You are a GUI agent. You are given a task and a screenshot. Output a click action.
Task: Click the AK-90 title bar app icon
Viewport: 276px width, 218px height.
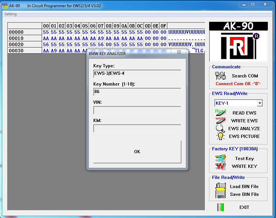pyautogui.click(x=5, y=6)
